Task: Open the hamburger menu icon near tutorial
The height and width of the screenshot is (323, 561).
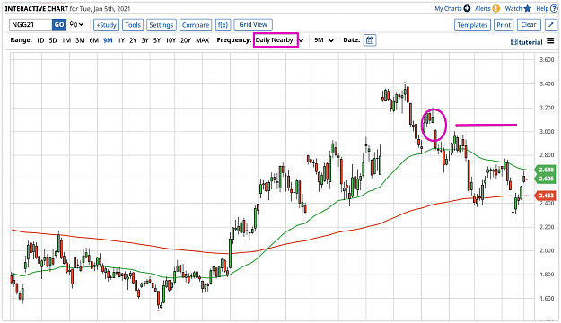Action: (550, 41)
